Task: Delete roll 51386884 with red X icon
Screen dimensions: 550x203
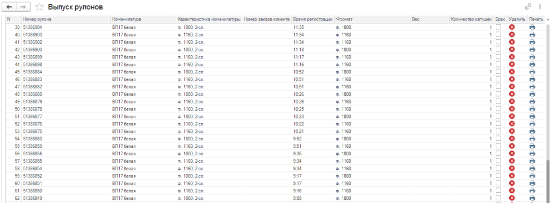Action: click(512, 71)
